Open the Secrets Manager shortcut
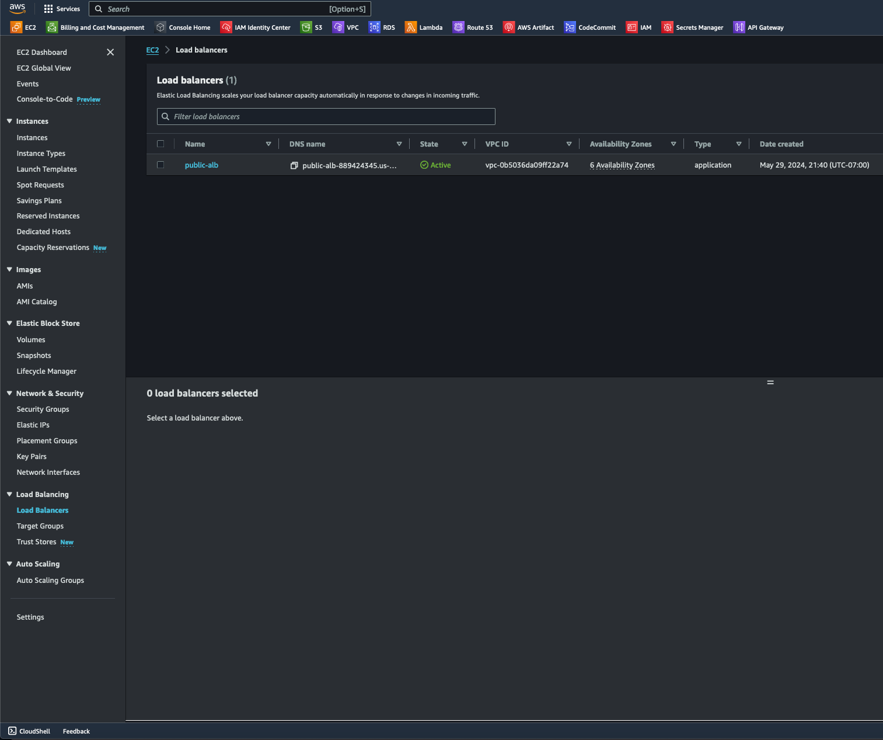The width and height of the screenshot is (883, 740). point(692,27)
